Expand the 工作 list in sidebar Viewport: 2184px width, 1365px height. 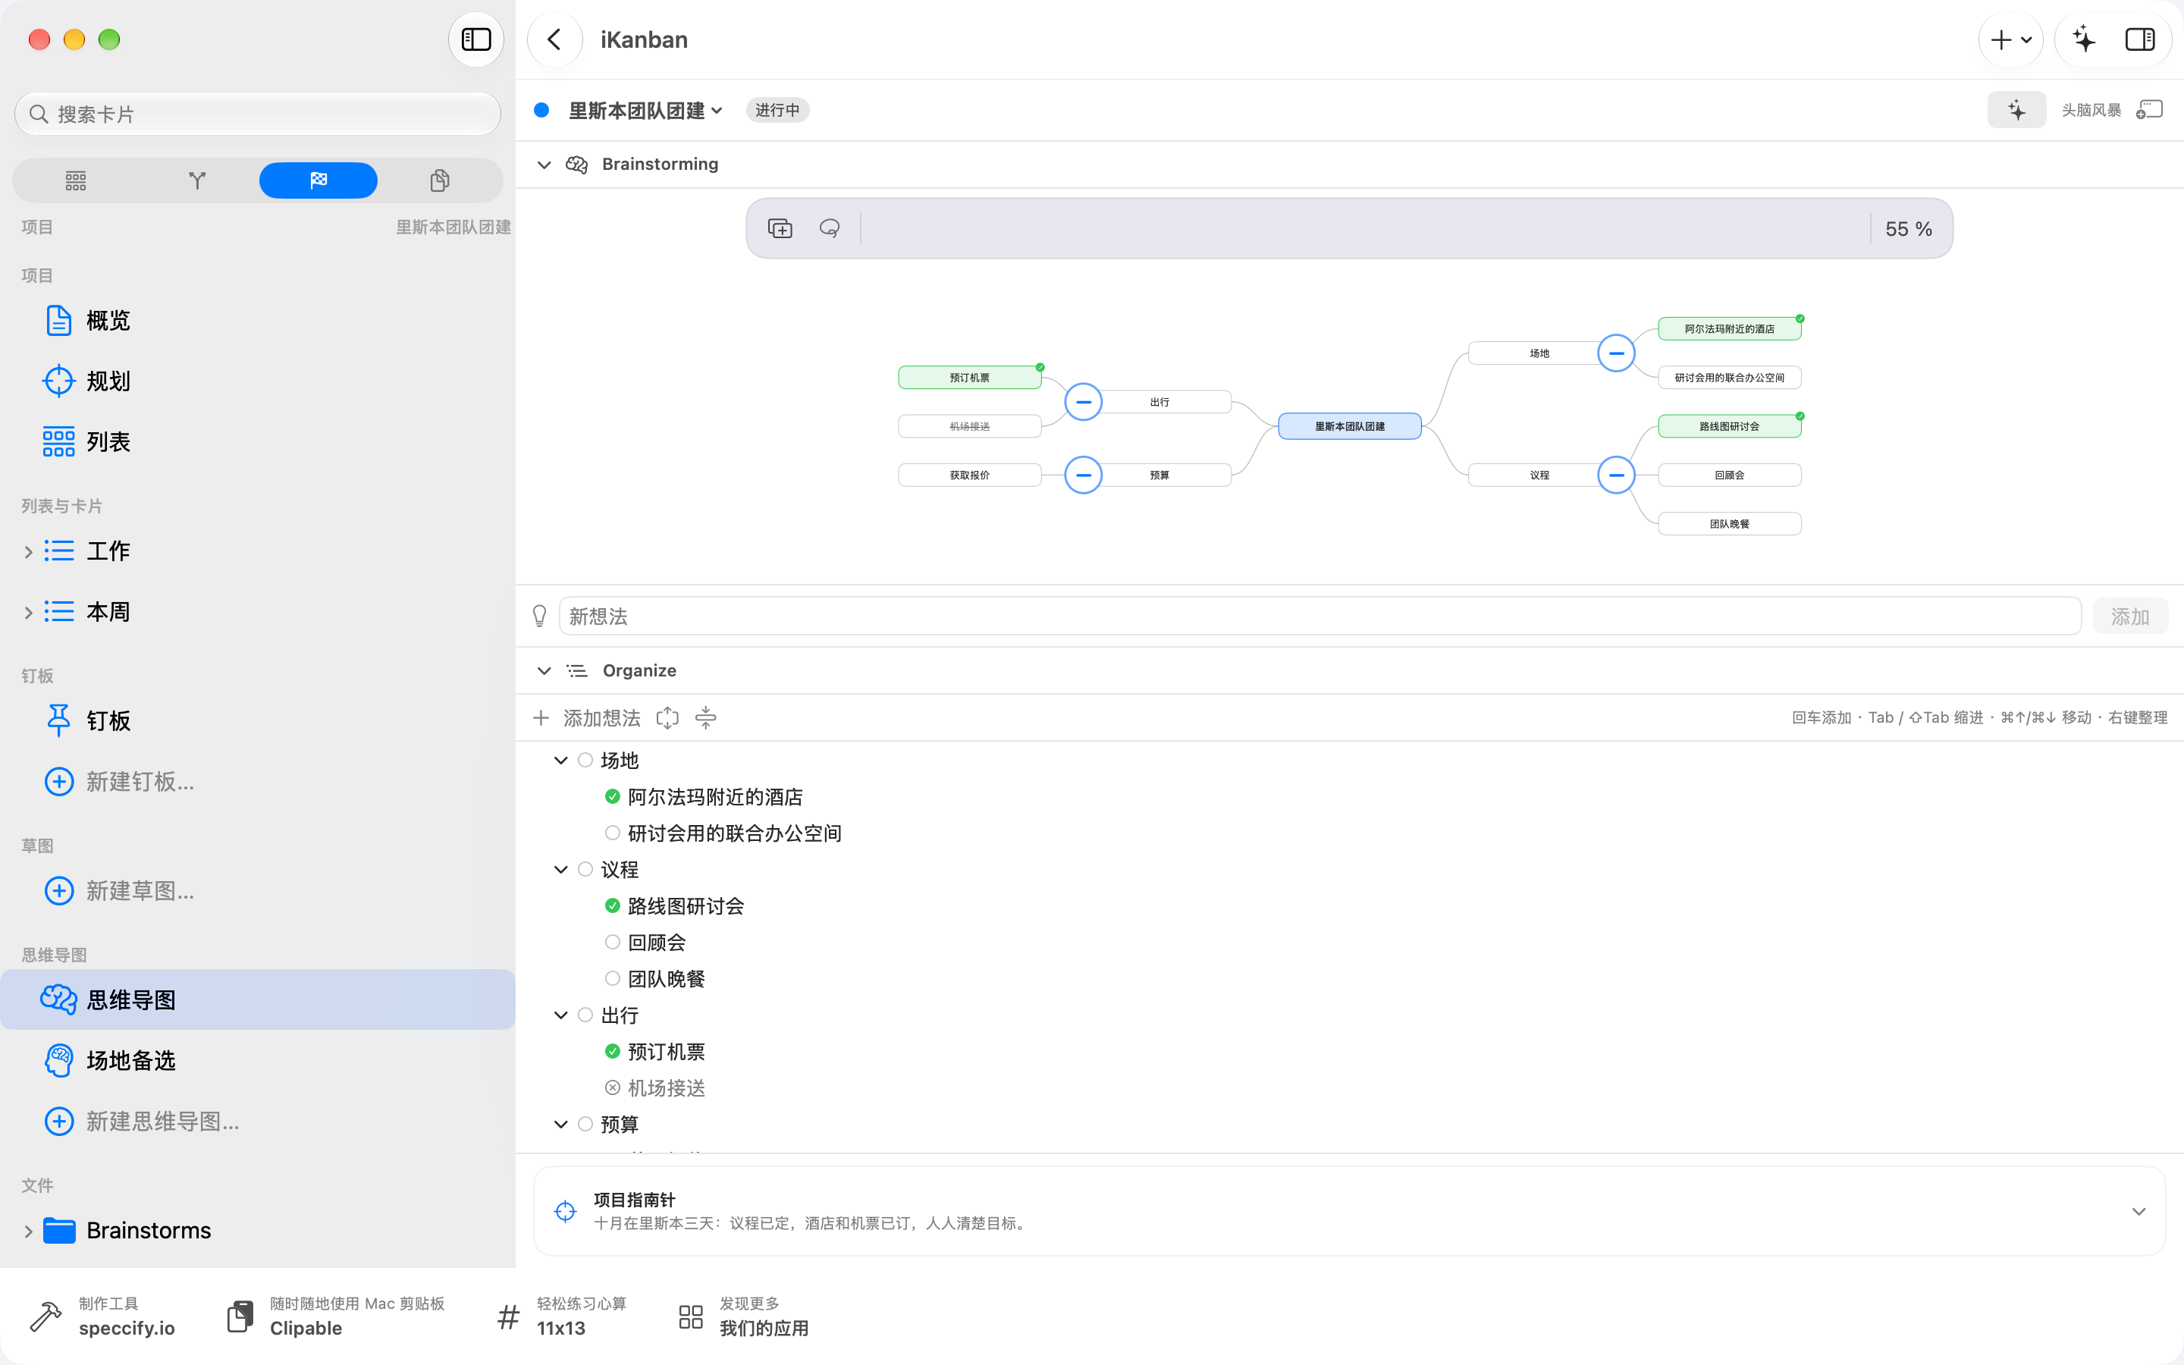28,551
